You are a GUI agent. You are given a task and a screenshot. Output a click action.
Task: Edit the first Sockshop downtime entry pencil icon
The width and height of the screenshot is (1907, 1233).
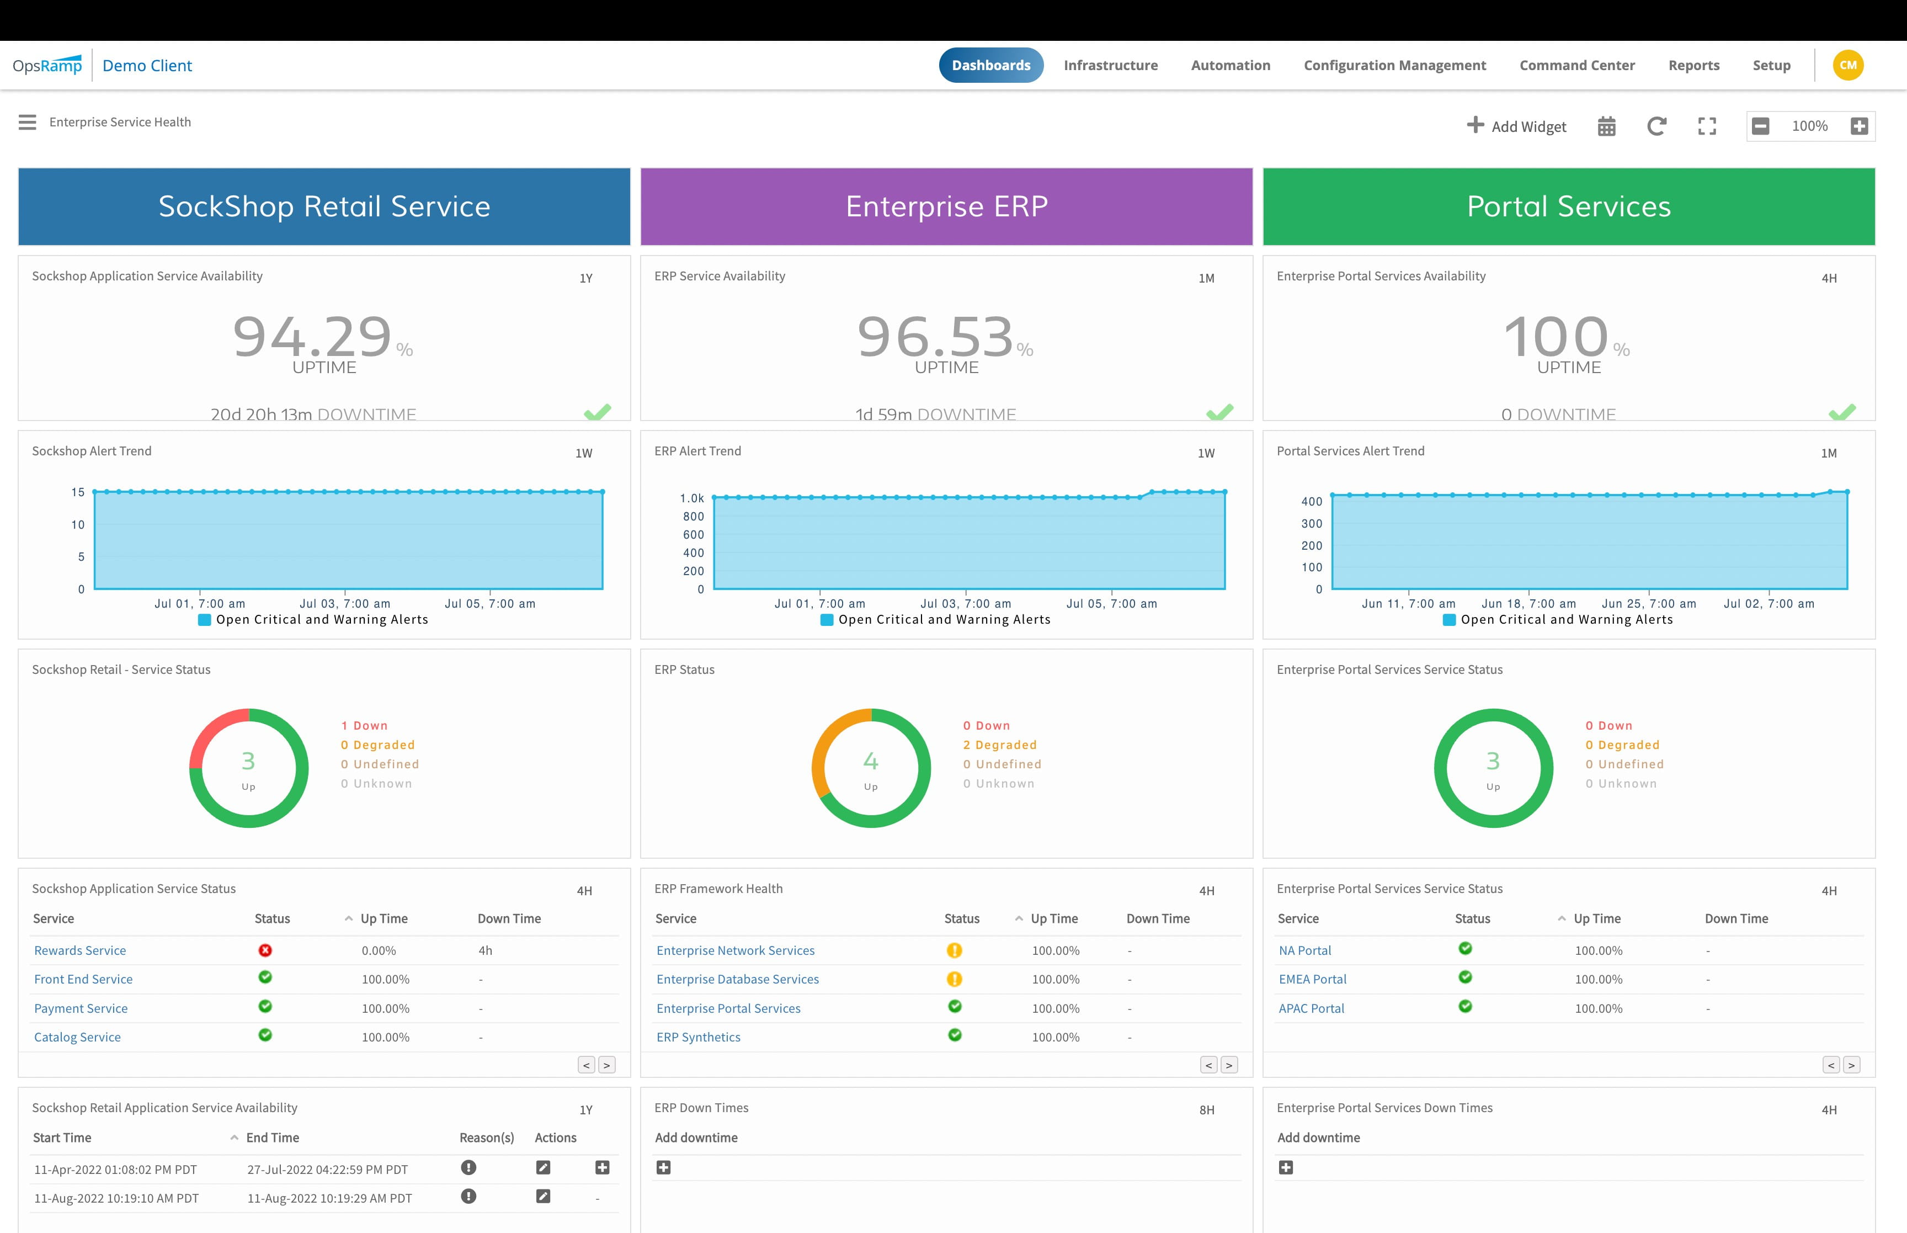click(x=544, y=1168)
